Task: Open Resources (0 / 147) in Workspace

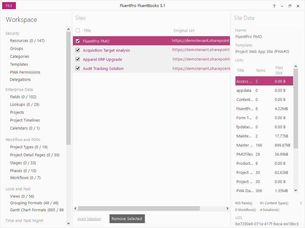Action: (27, 41)
